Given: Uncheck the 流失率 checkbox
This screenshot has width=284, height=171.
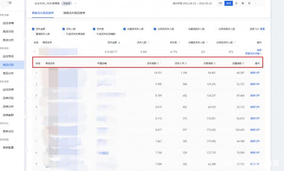Looking at the screenshot, I should [94, 29].
